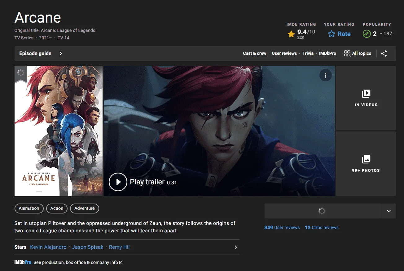Click the gold IMDb rating star

coord(291,34)
